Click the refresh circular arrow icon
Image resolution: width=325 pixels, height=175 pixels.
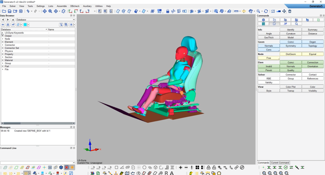(x=266, y=11)
